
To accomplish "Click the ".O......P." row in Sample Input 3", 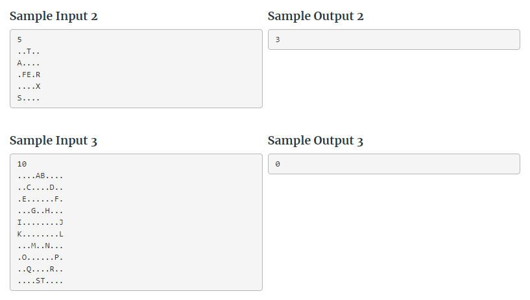I will click(40, 257).
